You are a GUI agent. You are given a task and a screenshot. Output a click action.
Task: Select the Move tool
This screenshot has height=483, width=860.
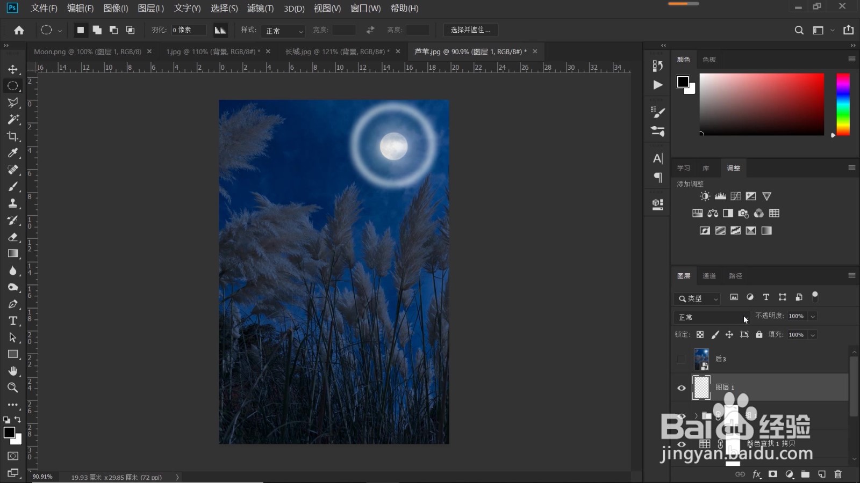tap(13, 69)
